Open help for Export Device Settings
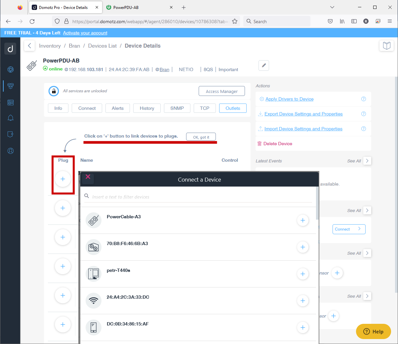The height and width of the screenshot is (344, 398). tap(364, 114)
